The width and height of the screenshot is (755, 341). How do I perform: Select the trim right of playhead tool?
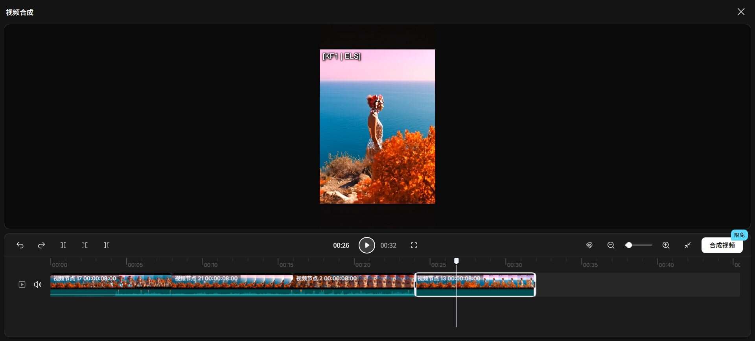point(106,245)
